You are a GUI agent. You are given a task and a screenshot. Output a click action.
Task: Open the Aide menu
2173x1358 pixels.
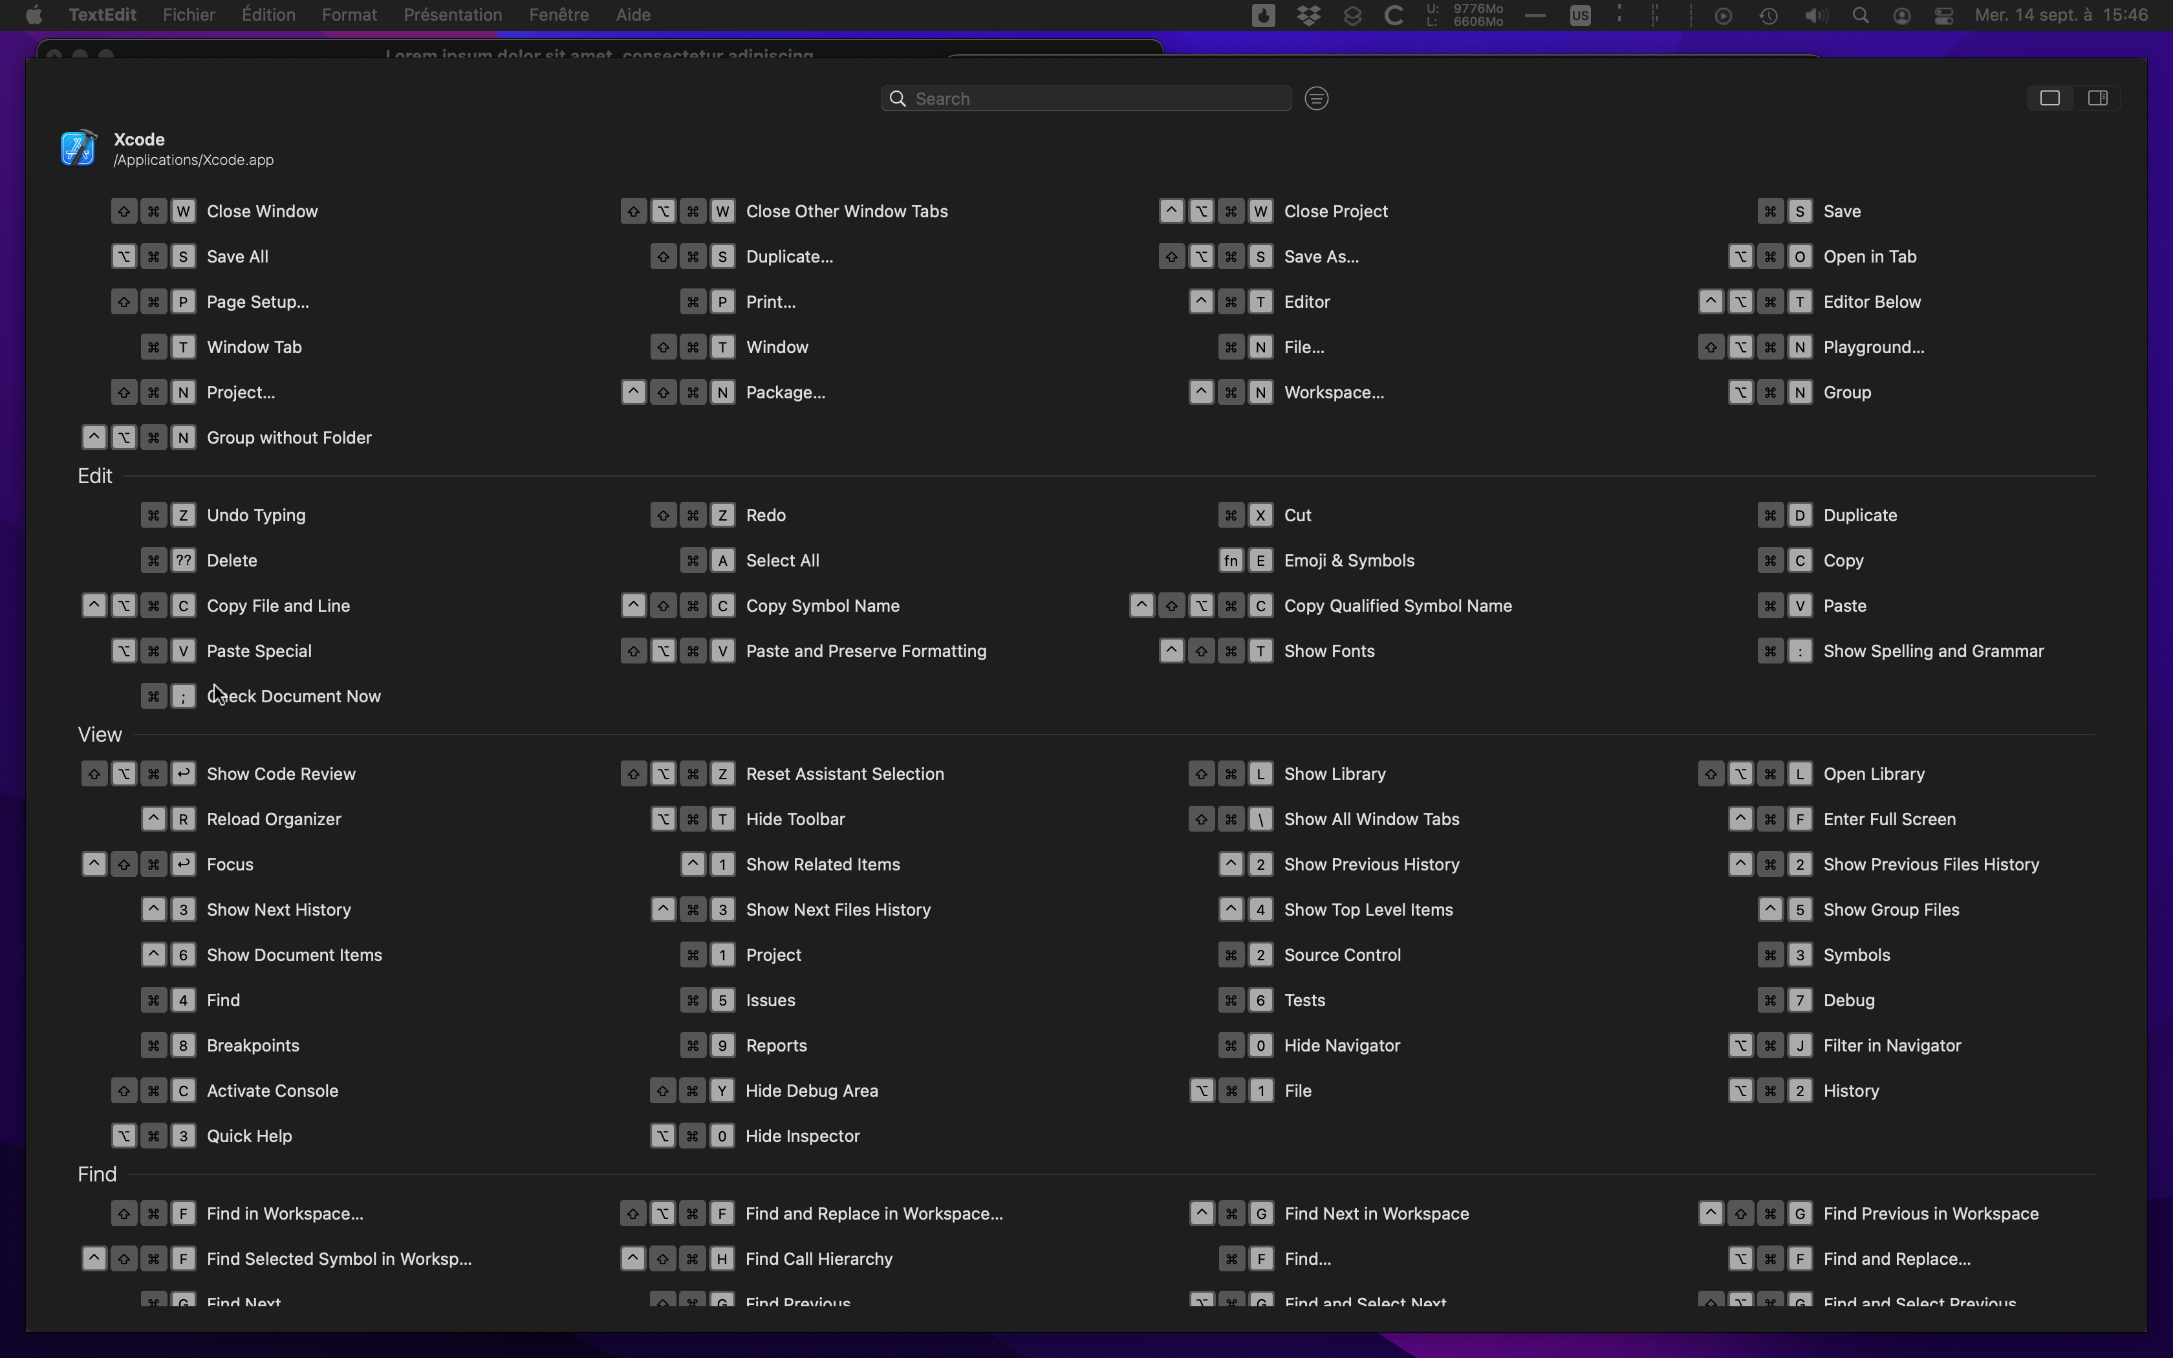pos(633,16)
